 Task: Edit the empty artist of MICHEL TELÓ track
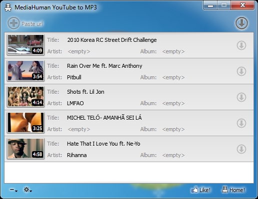pos(79,129)
